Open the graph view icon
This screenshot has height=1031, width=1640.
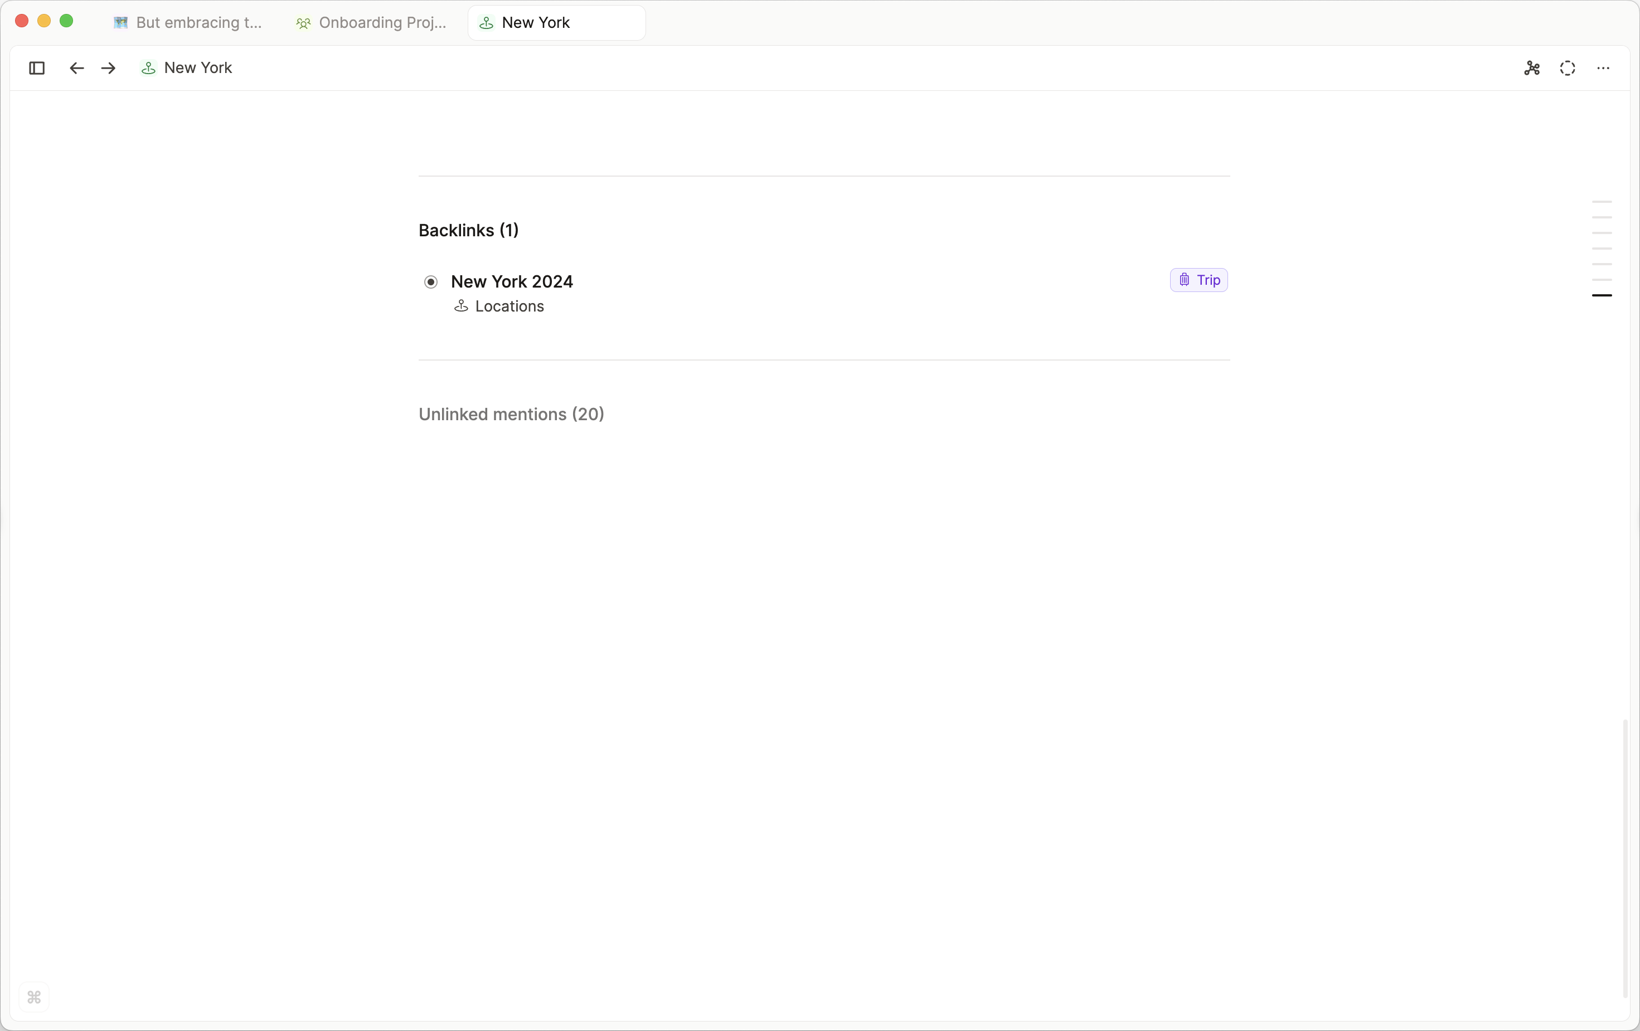[1532, 68]
